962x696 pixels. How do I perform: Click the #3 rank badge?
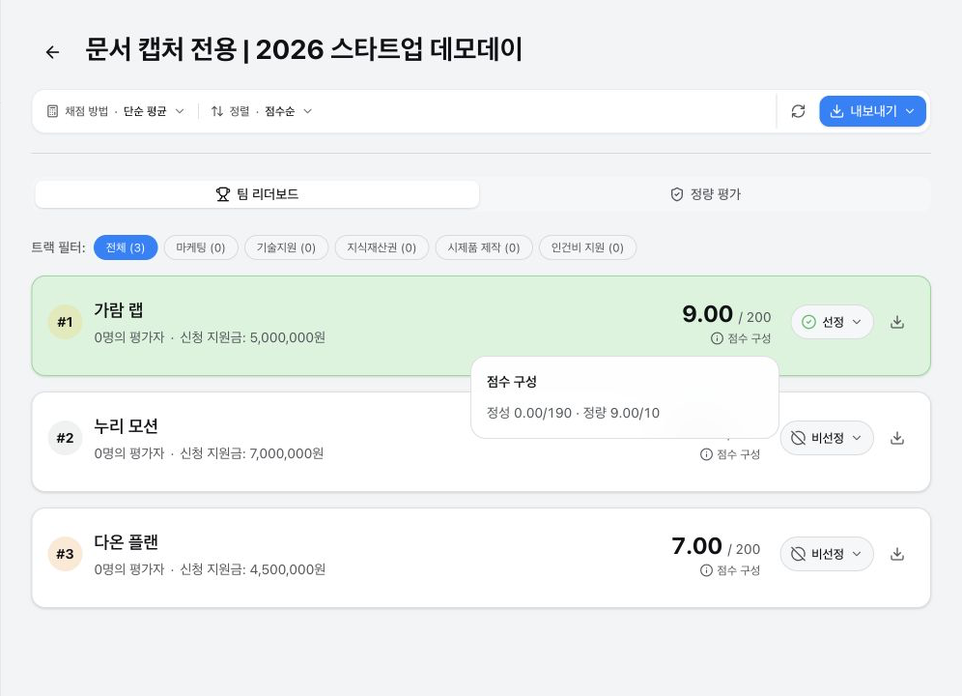pyautogui.click(x=65, y=554)
